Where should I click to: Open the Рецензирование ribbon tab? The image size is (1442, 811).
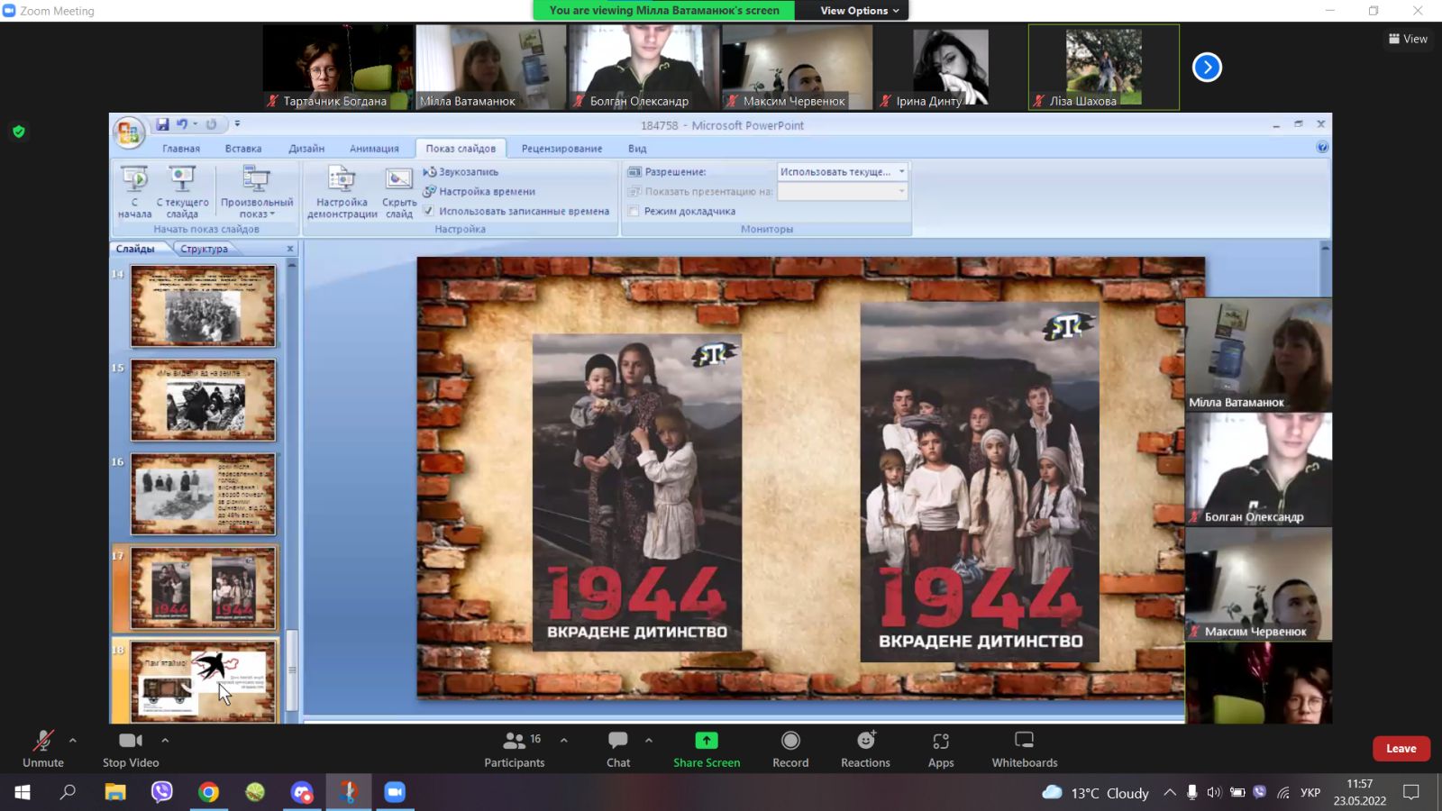561,148
